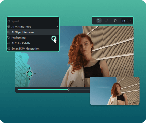The height and width of the screenshot is (123, 146).
Task: Select Keyframing in the menu
Action: point(33,38)
